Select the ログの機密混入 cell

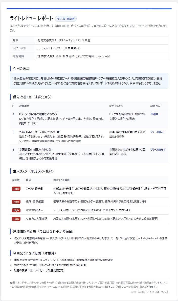tap(35, 210)
